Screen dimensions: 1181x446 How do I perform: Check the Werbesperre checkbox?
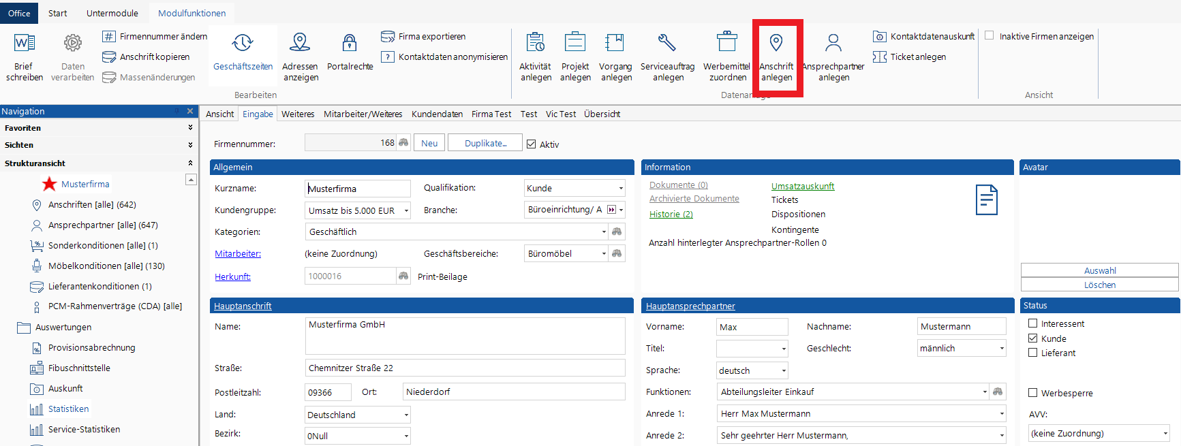[x=1033, y=393]
